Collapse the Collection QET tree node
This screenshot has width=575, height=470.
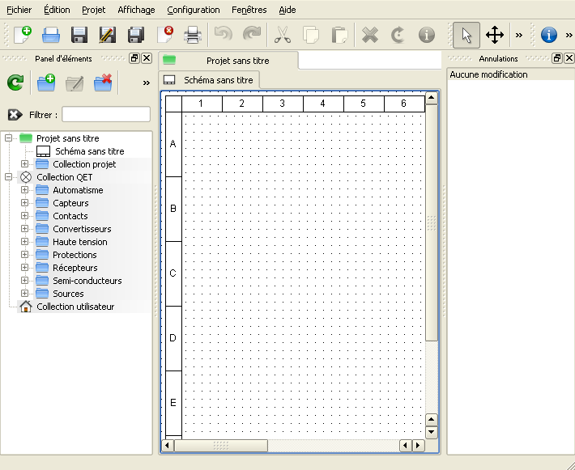point(9,177)
